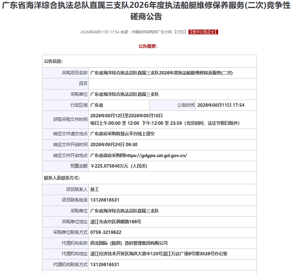This screenshot has width=293, height=274.
Task: Click the 采购项目名称 value cell
Action: pos(173,73)
